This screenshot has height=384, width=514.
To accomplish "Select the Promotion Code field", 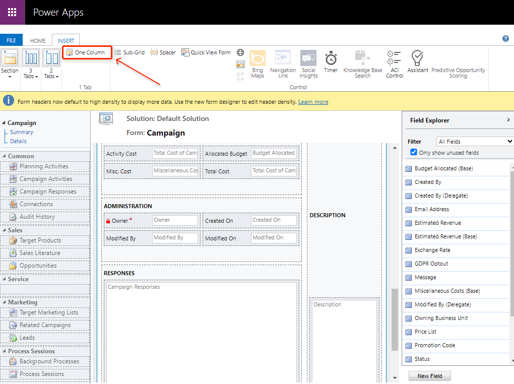I will pos(457,345).
